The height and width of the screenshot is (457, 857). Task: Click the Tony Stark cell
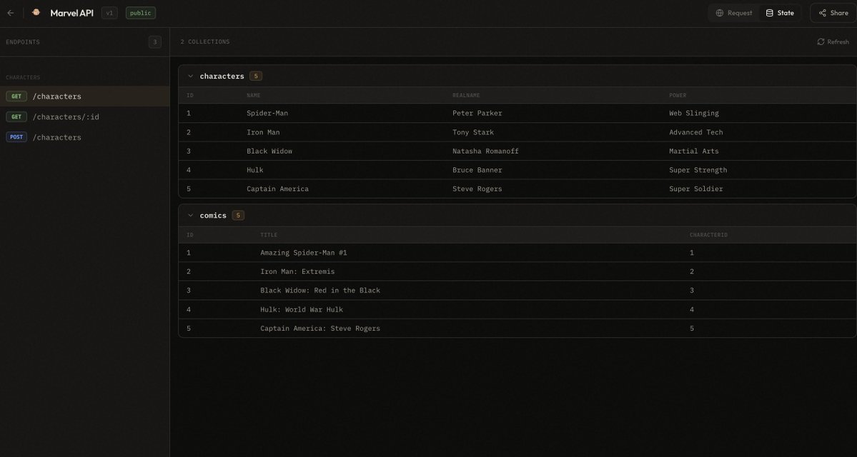tap(473, 132)
